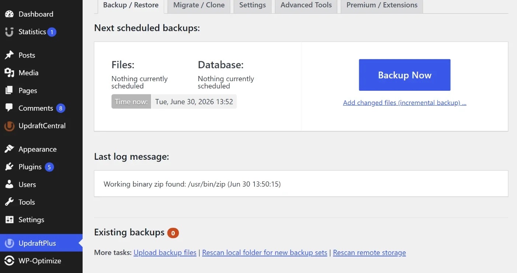Click the Backup Now button
Image resolution: width=517 pixels, height=273 pixels.
pos(405,75)
